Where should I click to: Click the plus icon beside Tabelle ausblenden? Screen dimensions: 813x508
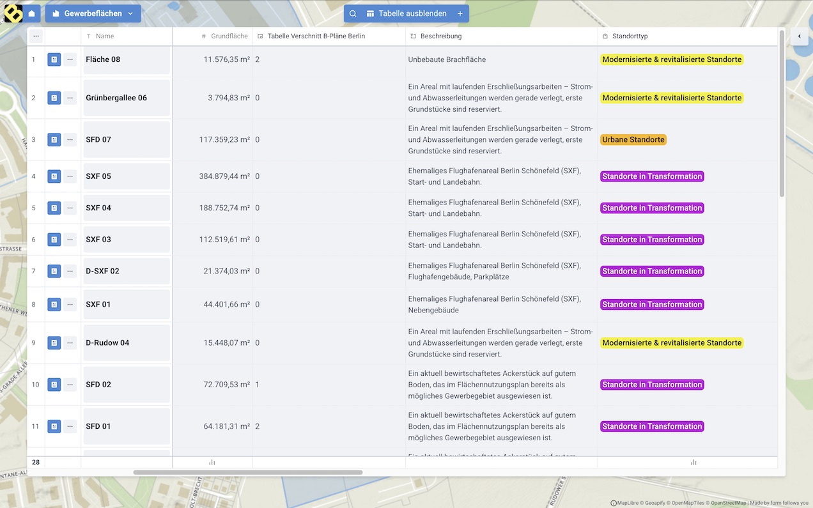[460, 13]
